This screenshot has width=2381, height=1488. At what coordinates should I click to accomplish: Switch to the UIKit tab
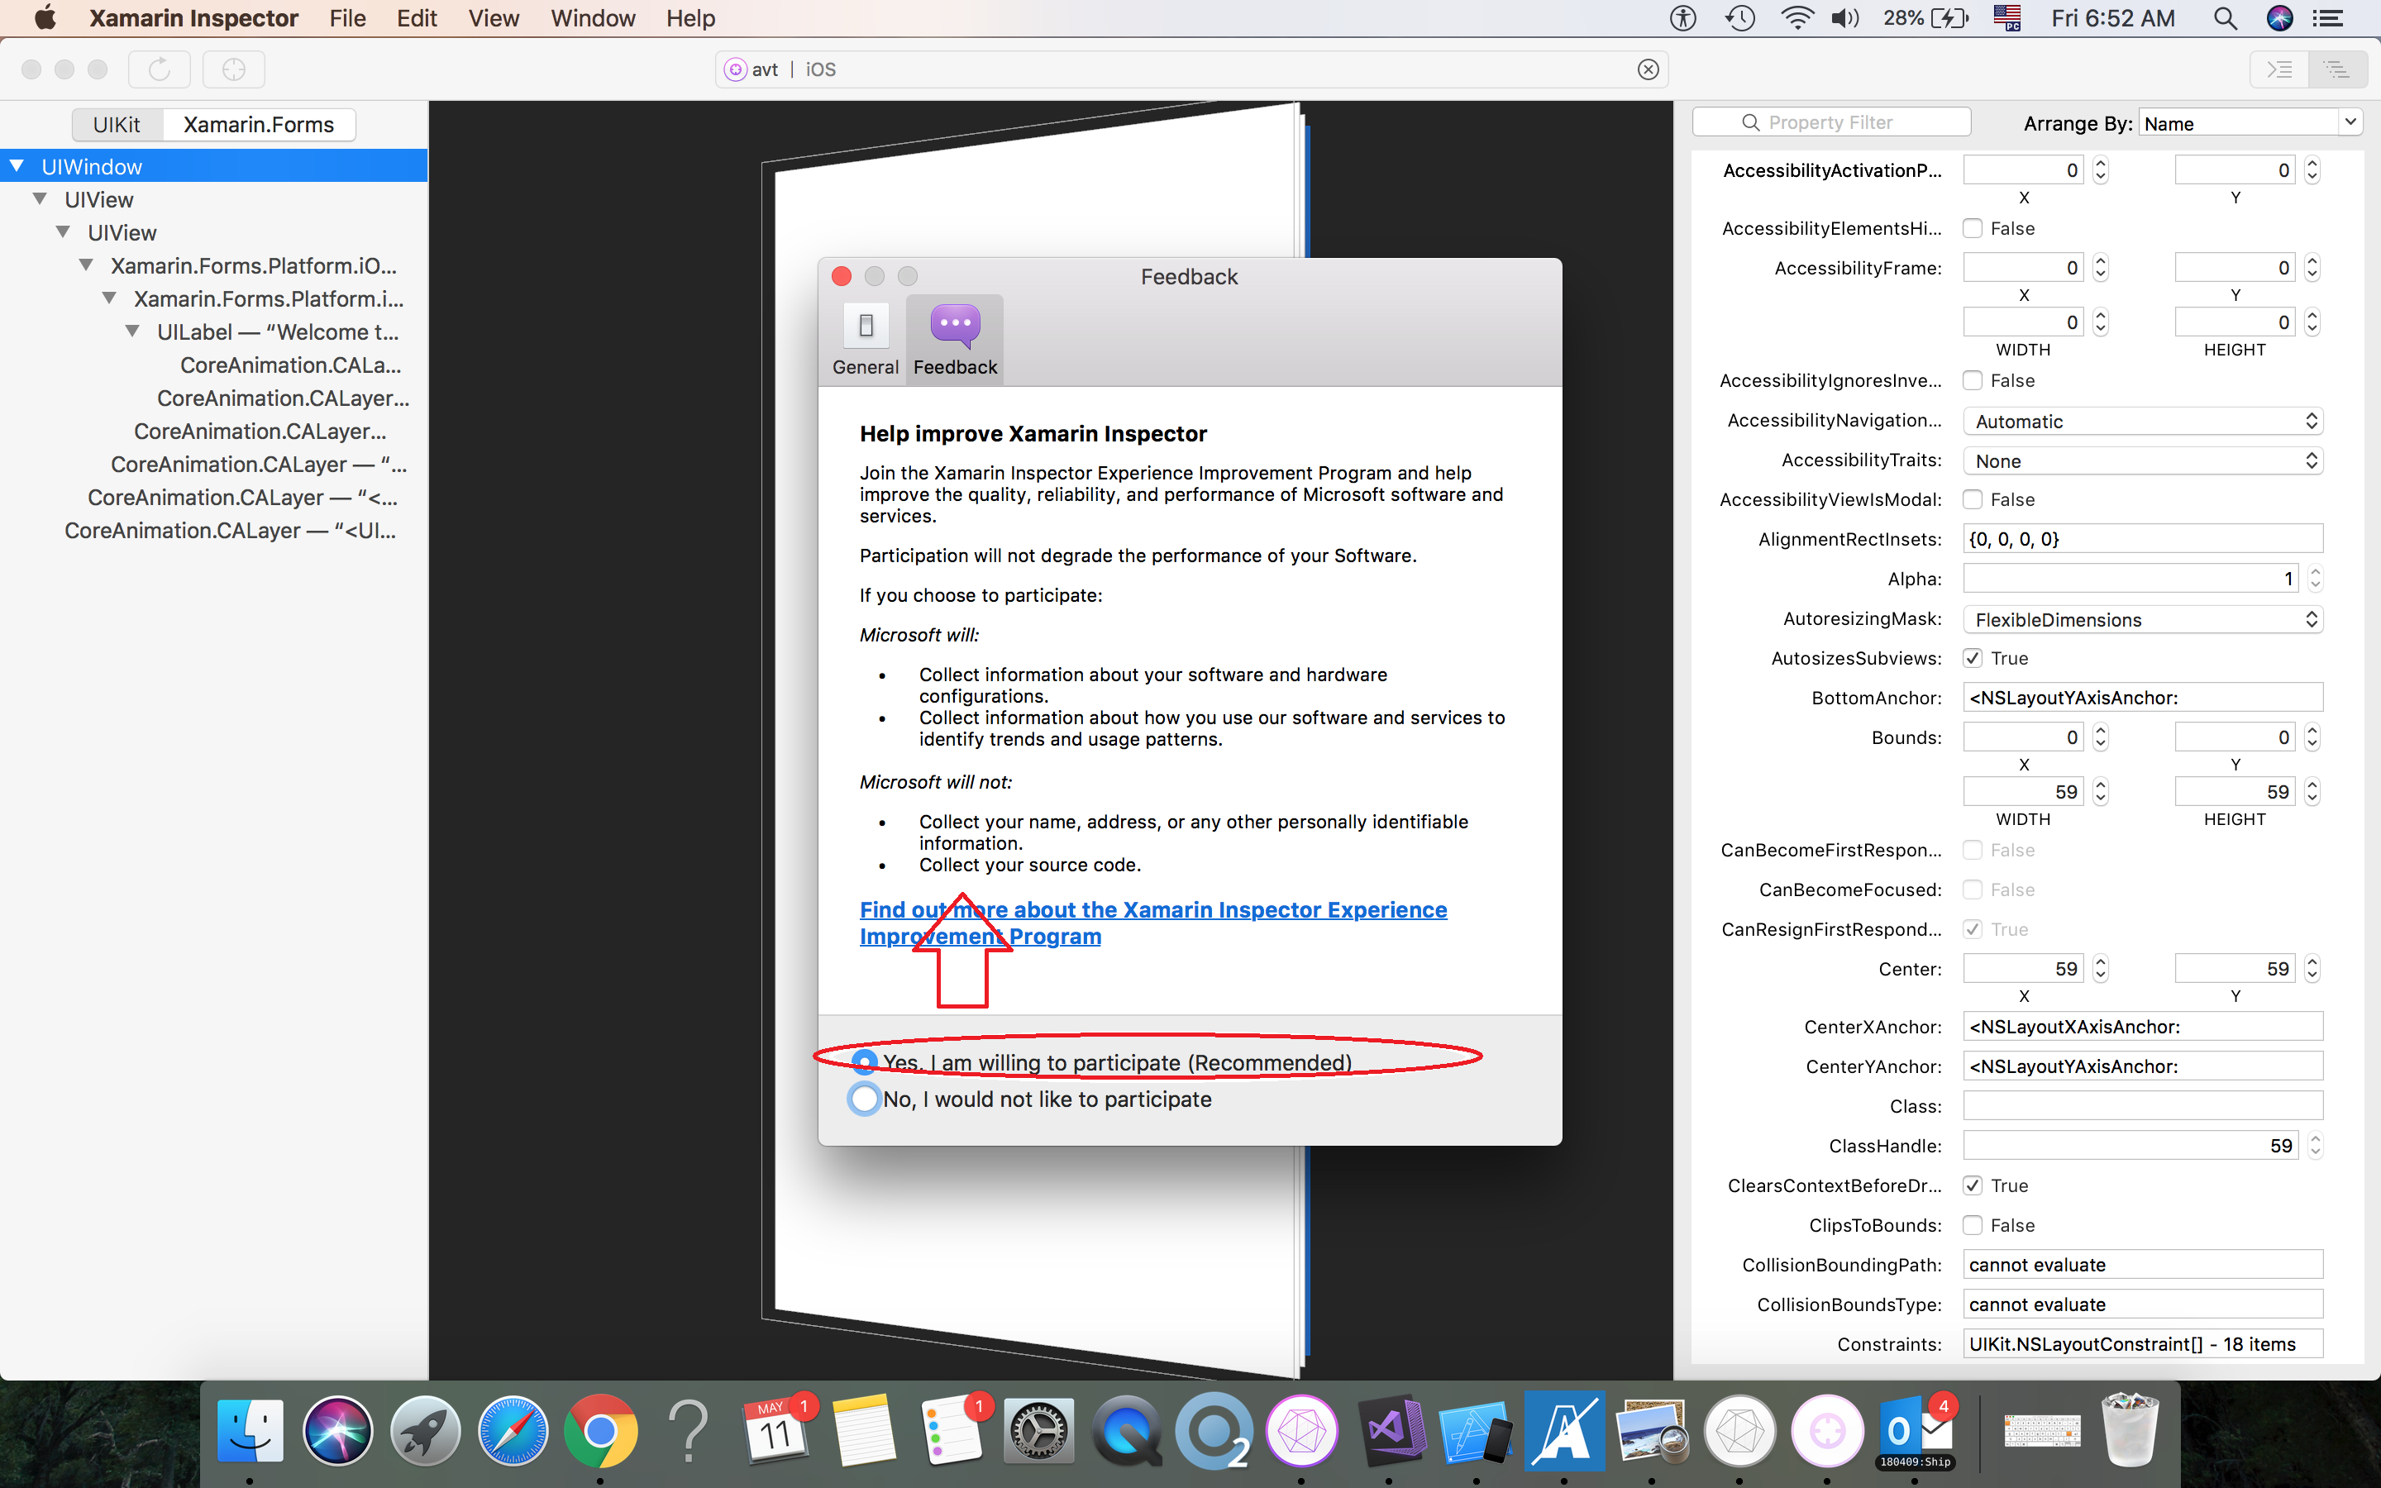[117, 124]
